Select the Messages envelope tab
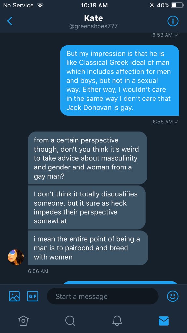 [164, 321]
